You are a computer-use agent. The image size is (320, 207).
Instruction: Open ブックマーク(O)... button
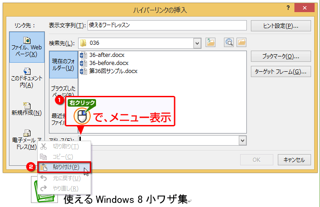coord(281,56)
